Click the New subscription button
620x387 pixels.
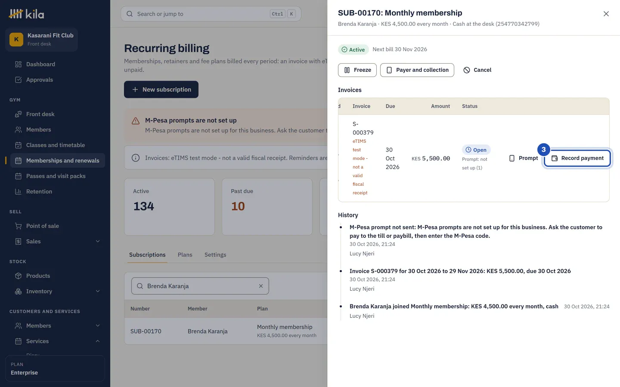point(161,89)
